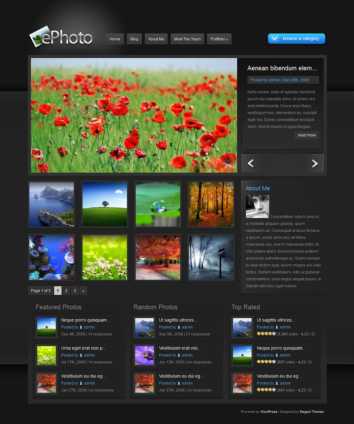Open Ut sagittis ultrices... in Top Rated
Image resolution: width=354 pixels, height=424 pixels.
click(x=276, y=320)
